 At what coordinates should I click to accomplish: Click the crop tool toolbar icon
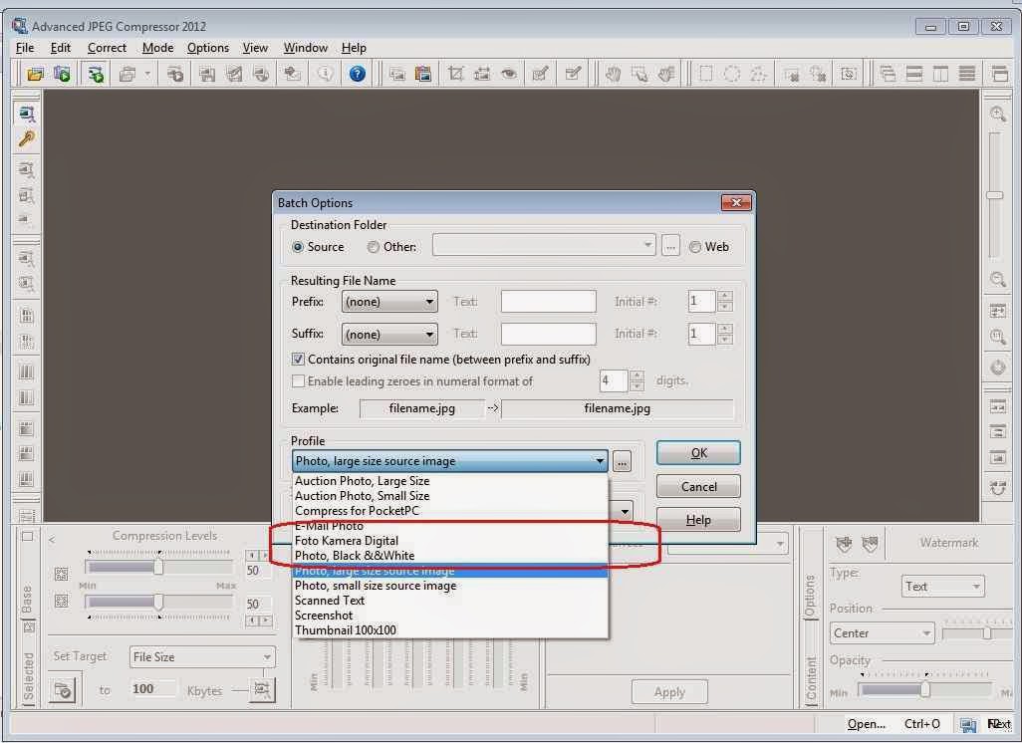(x=455, y=74)
